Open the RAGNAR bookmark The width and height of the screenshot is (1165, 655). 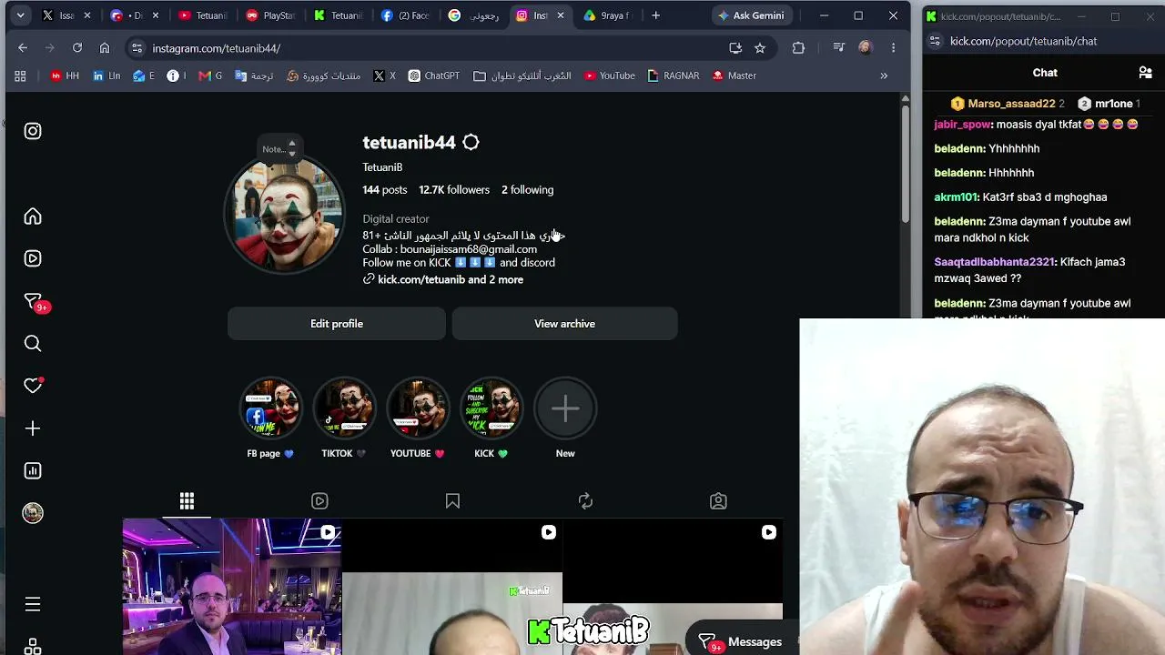coord(673,76)
